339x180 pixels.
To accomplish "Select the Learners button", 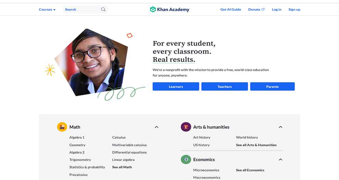I will [176, 86].
